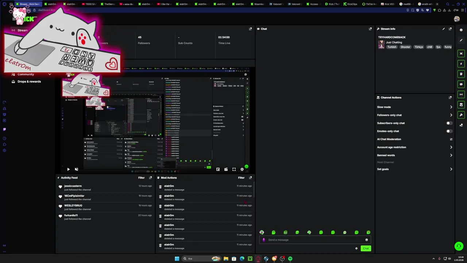Click the pencil icon in right sidebar
Viewport: 467px width, 263px height.
pyautogui.click(x=461, y=40)
